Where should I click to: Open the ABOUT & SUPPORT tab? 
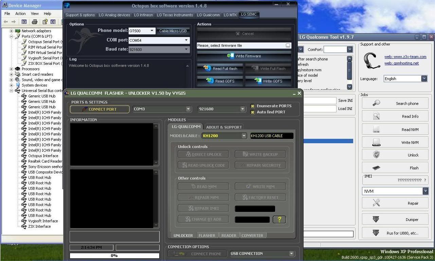coord(224,127)
